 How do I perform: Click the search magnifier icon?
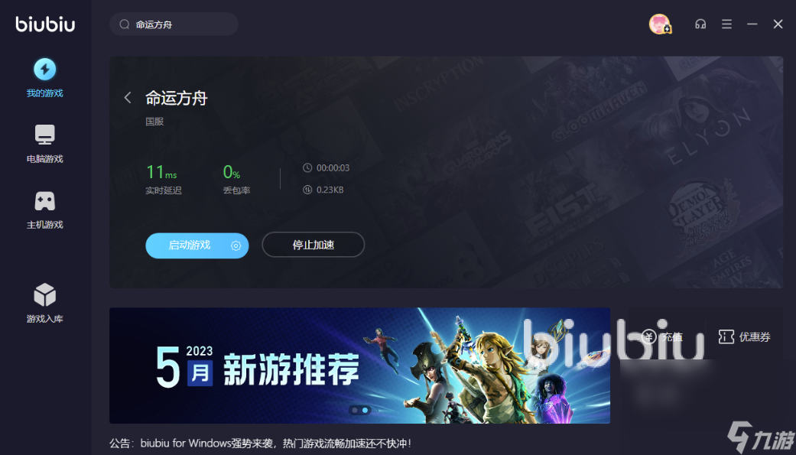125,24
